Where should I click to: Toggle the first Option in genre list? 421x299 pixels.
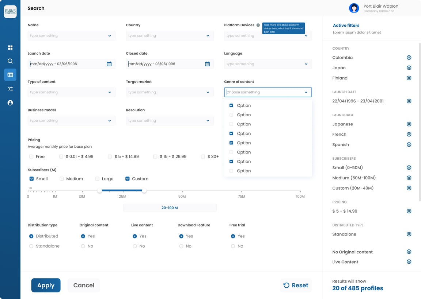[231, 105]
